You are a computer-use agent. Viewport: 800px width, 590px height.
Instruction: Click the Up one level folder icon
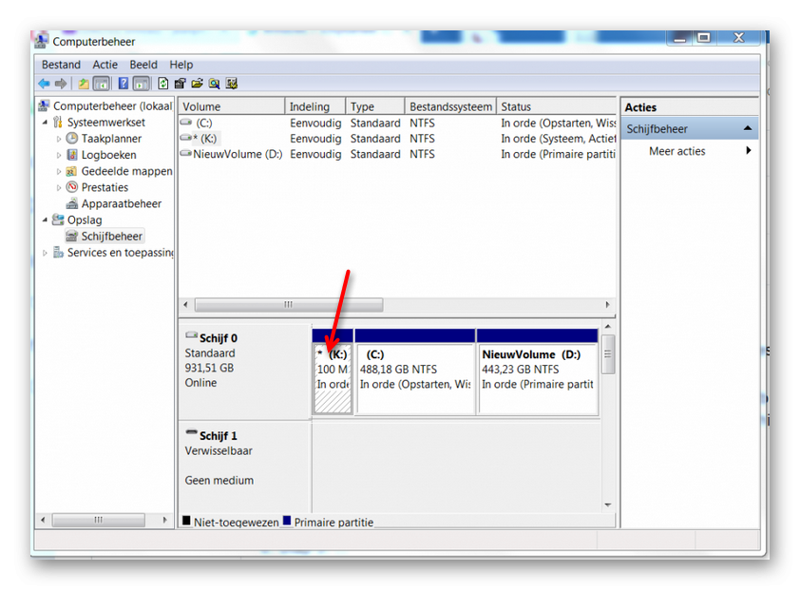click(84, 84)
